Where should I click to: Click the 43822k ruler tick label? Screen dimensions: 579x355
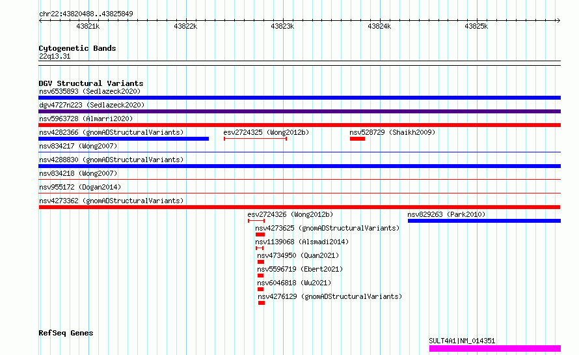pos(185,26)
